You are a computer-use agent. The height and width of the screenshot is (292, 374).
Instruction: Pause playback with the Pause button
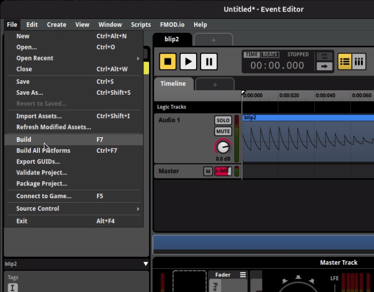click(x=209, y=62)
